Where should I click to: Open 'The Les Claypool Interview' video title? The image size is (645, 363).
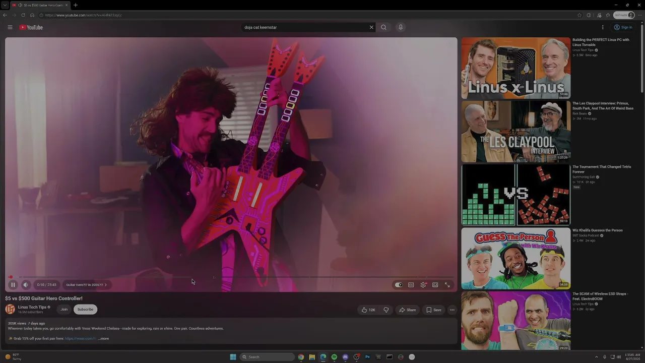[603, 106]
